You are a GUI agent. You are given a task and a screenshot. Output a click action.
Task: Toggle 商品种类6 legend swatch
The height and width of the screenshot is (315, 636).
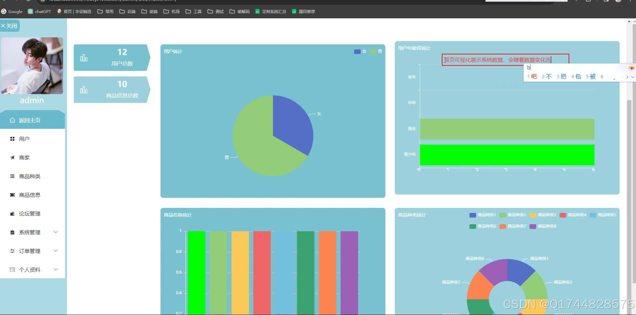(472, 226)
